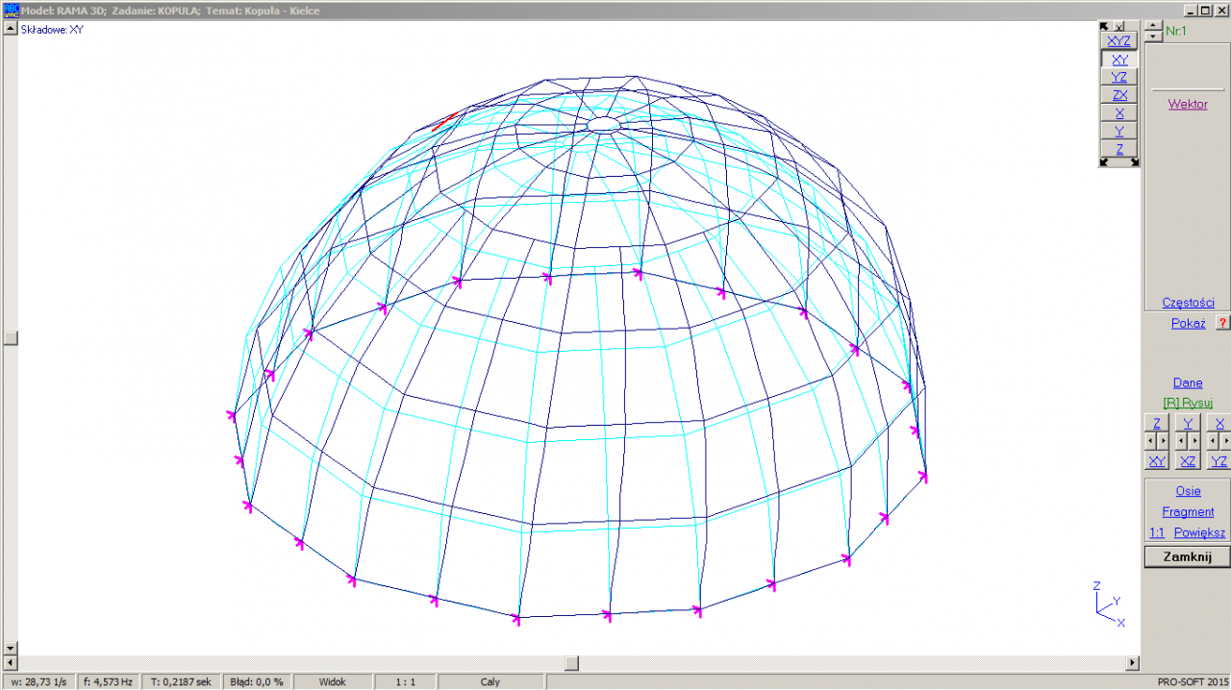Select the XYZ components option
1231x690 pixels.
[x=1118, y=41]
